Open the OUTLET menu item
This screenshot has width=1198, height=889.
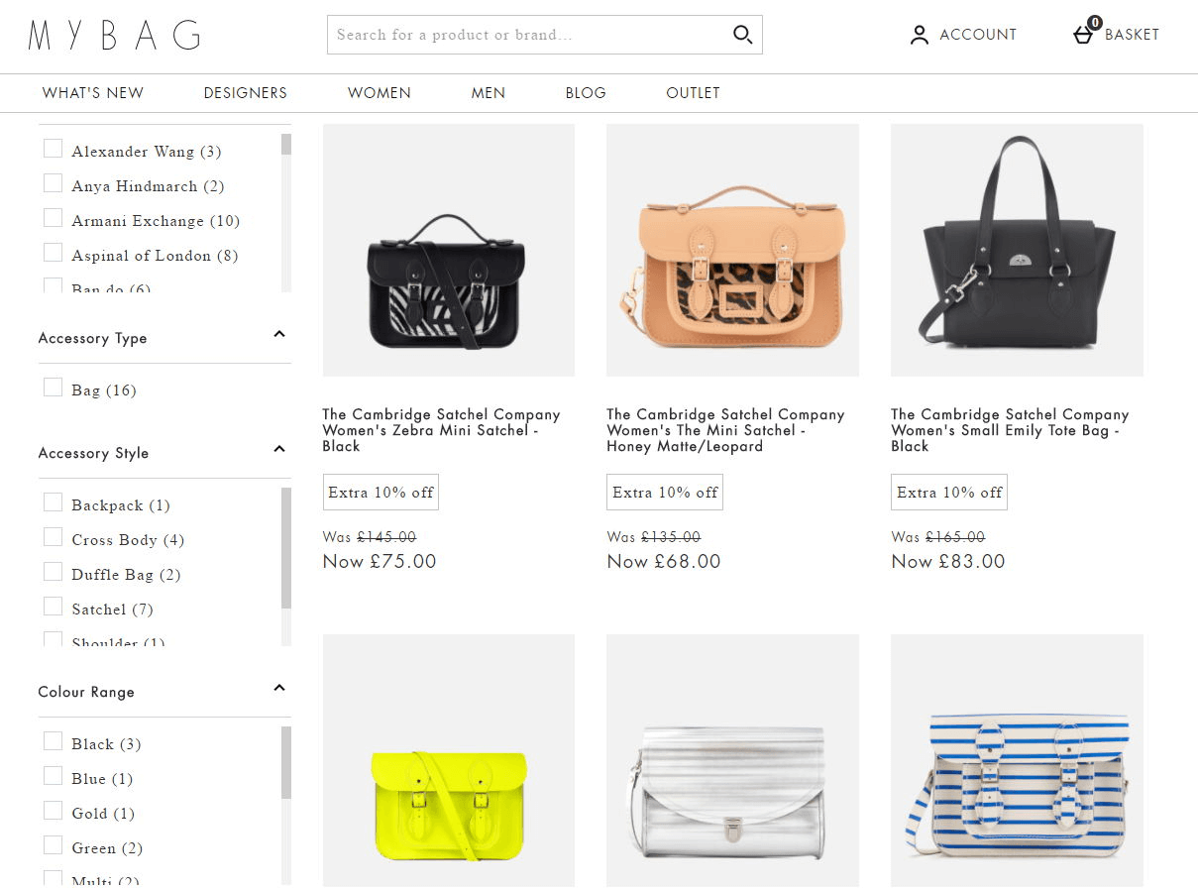coord(694,93)
